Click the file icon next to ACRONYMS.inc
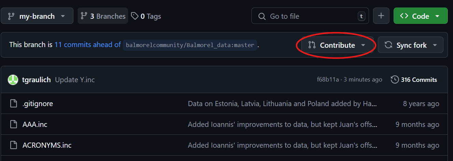This screenshot has width=453, height=161. click(13, 145)
